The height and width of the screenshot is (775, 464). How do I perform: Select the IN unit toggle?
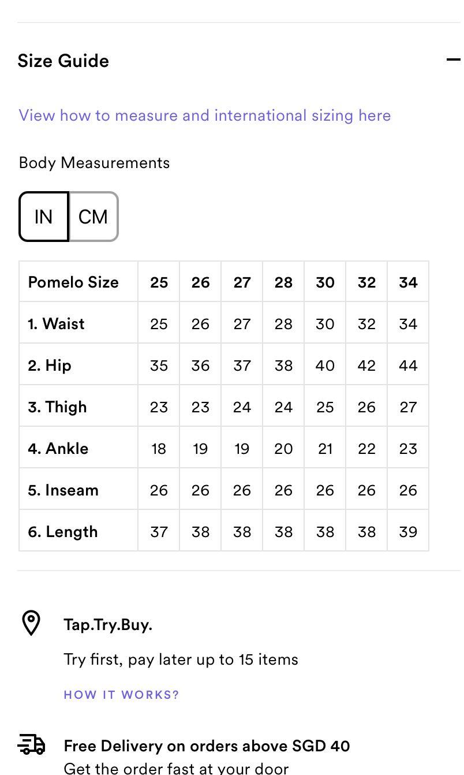[44, 217]
